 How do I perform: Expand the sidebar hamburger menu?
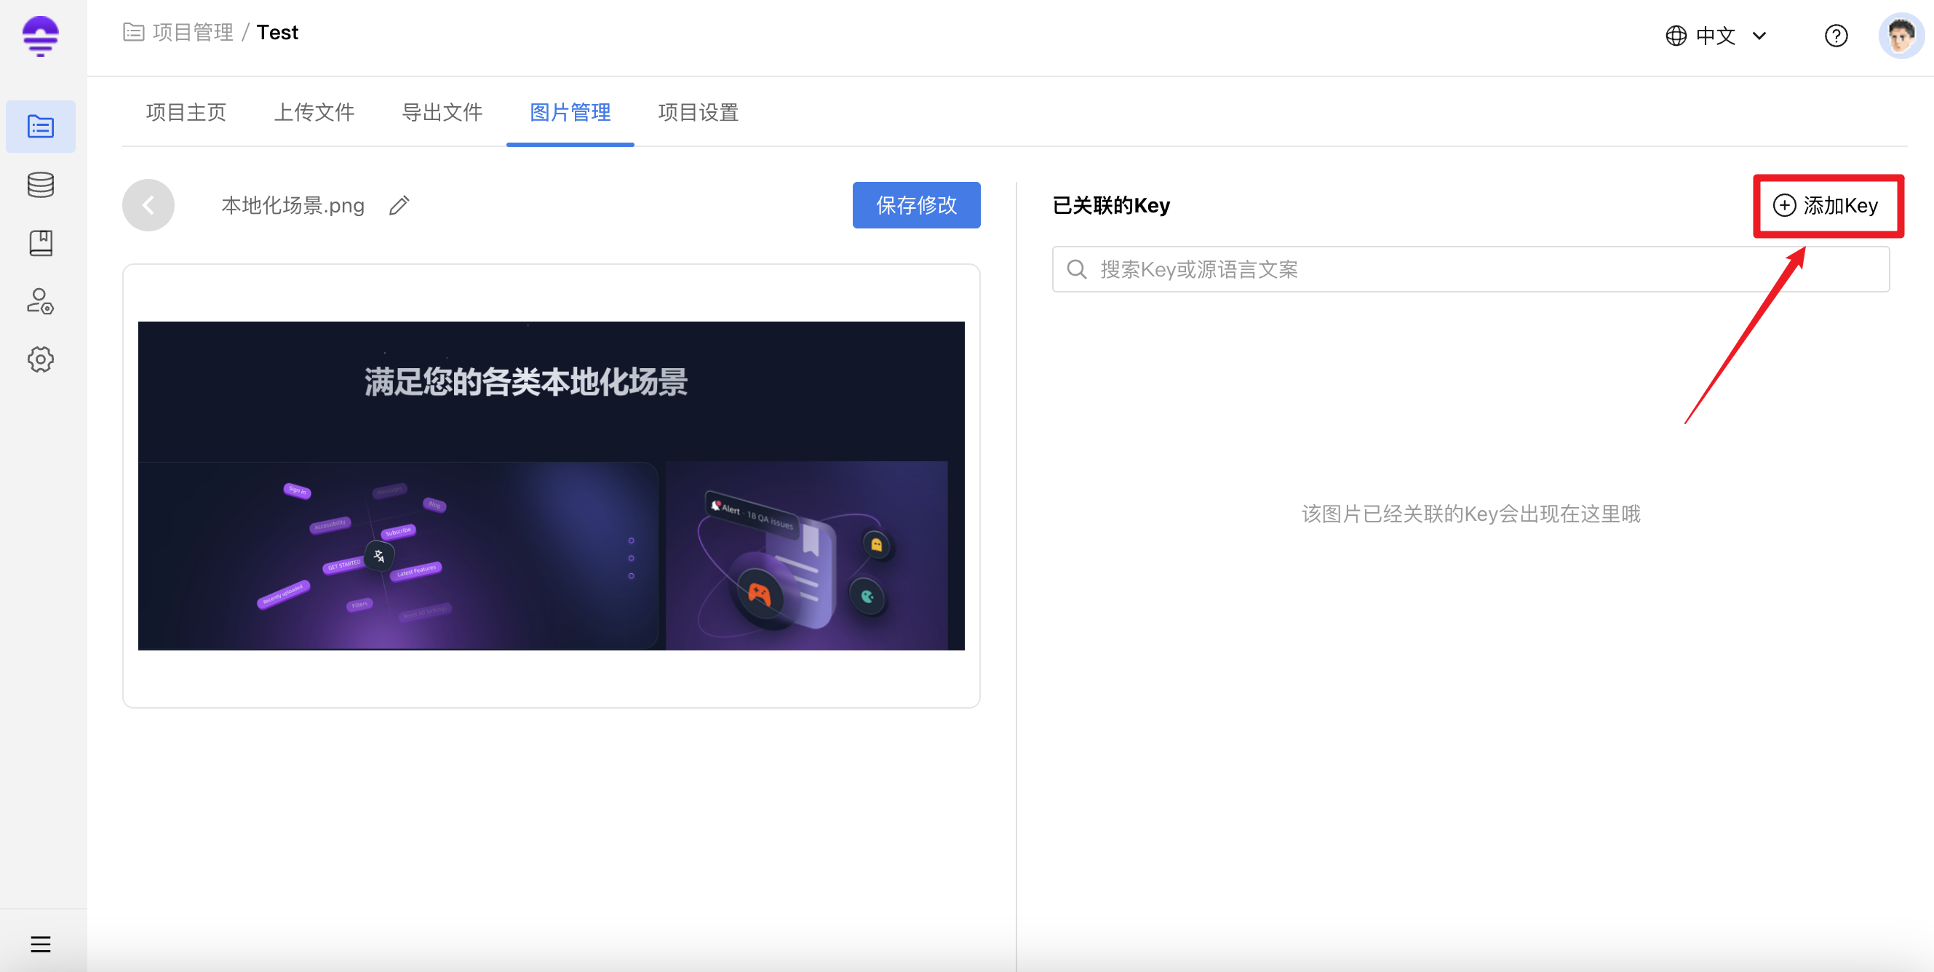[41, 944]
